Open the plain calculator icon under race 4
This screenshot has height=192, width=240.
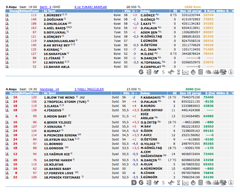[x=200, y=183]
